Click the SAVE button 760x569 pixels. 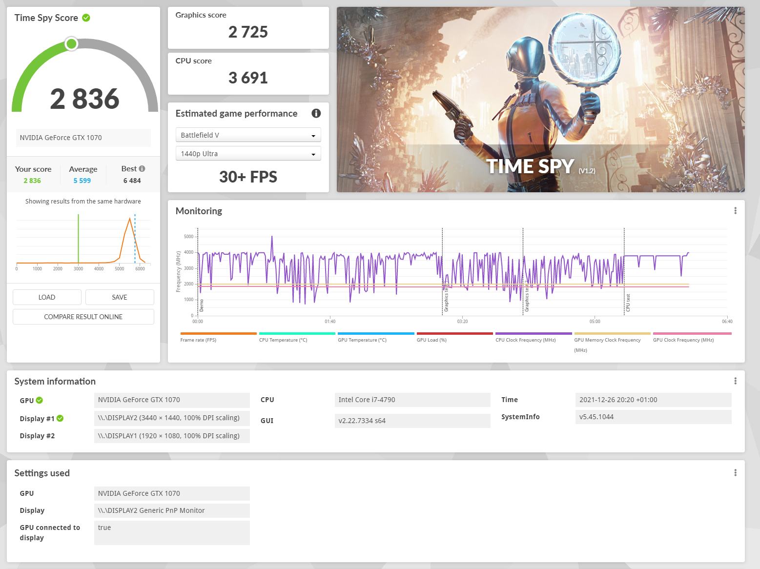pyautogui.click(x=120, y=297)
